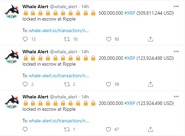Click #XRP hashtag in the first tweet
Screen dimensions: 185x136
pyautogui.click(x=130, y=13)
